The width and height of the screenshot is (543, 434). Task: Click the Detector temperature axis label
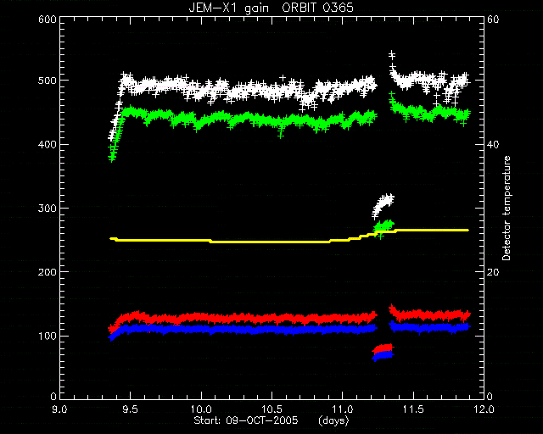click(507, 208)
